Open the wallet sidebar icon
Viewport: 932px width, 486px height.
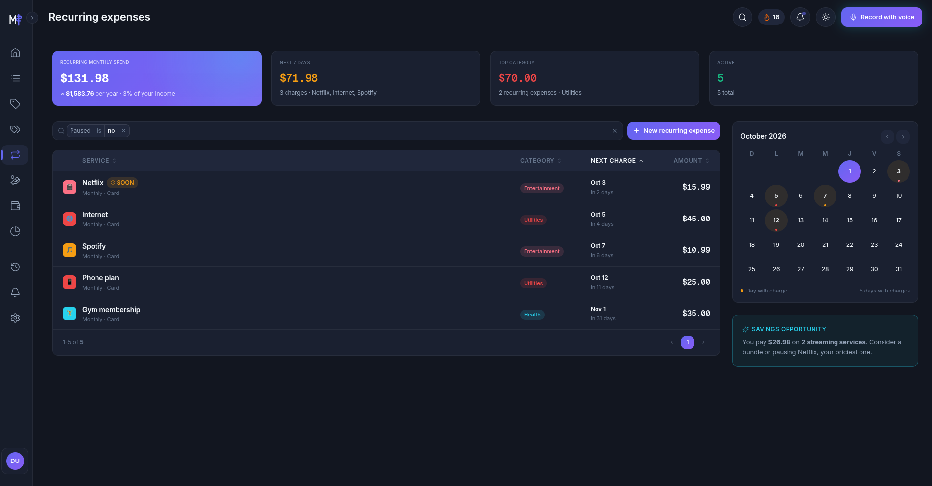15,206
